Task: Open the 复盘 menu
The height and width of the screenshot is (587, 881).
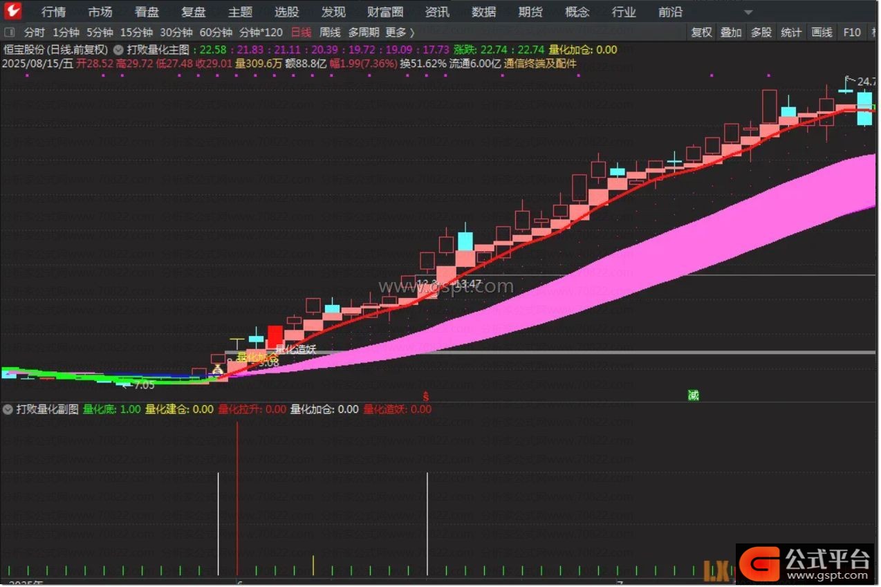Action: [x=194, y=12]
